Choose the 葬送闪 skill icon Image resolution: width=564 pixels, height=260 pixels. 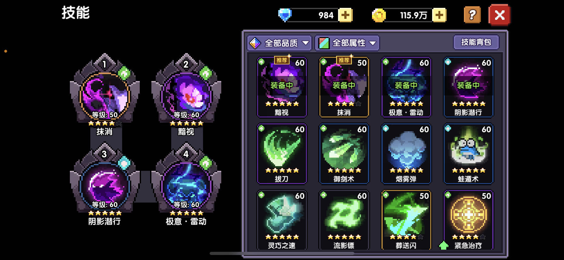[x=406, y=220]
